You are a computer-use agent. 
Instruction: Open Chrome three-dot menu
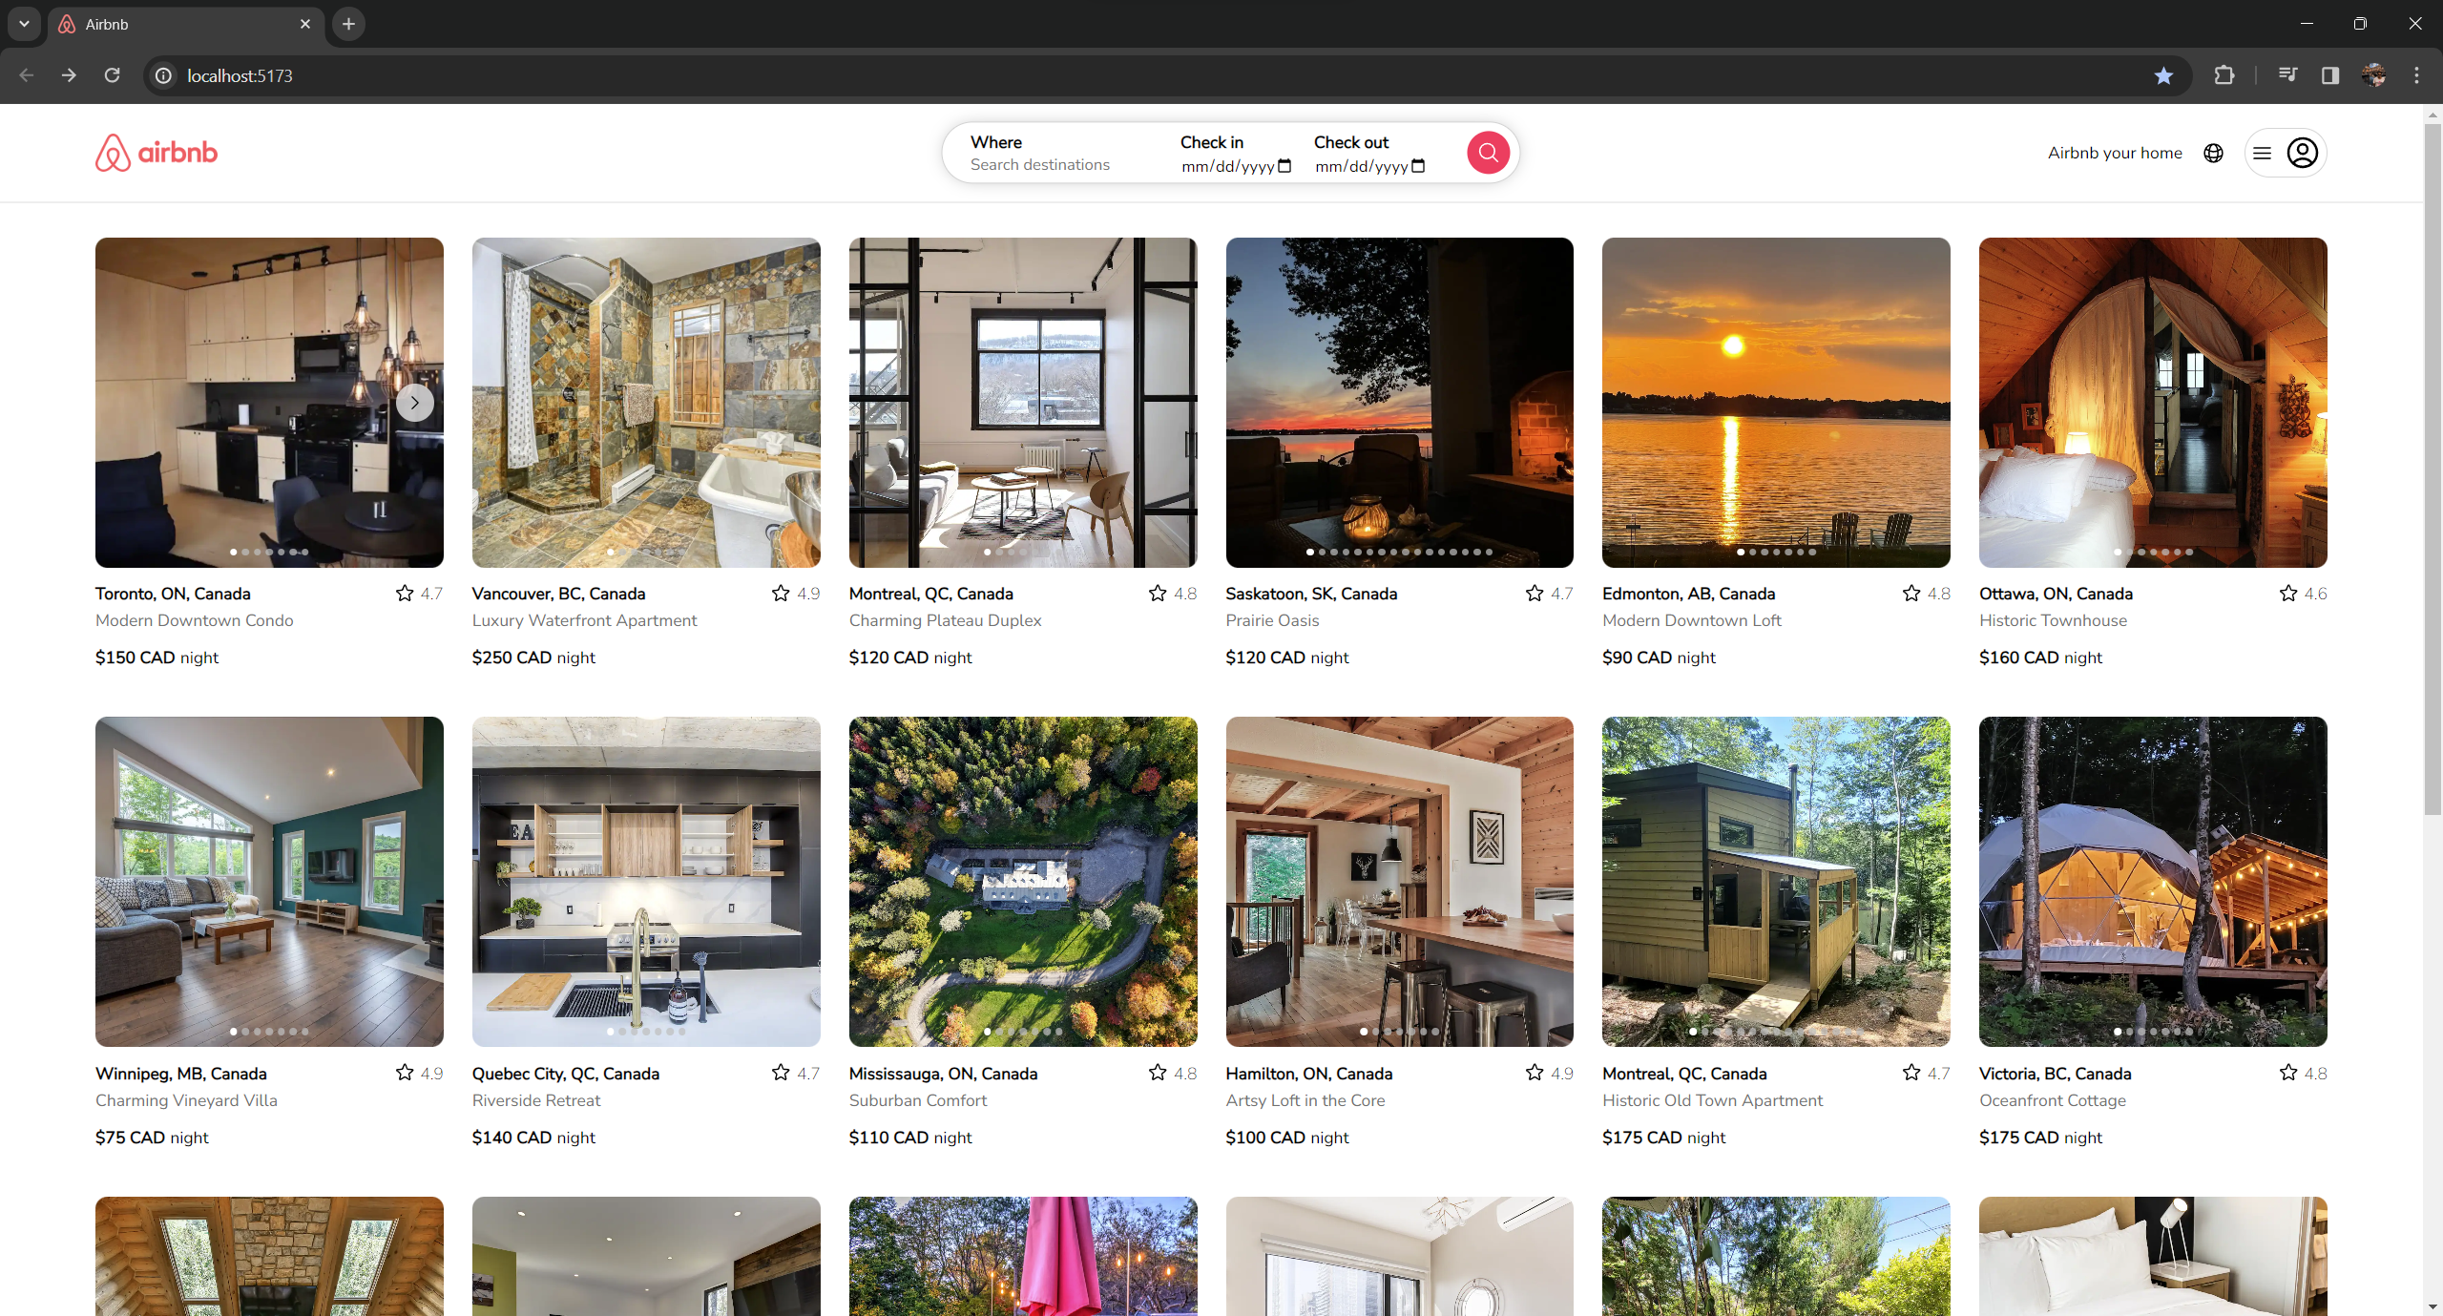coord(2416,75)
